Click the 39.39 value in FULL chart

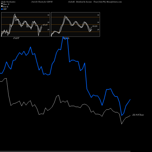point(95,26)
